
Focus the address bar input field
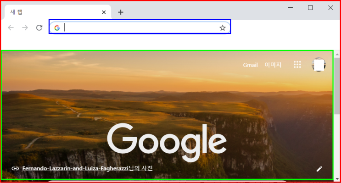(140, 28)
